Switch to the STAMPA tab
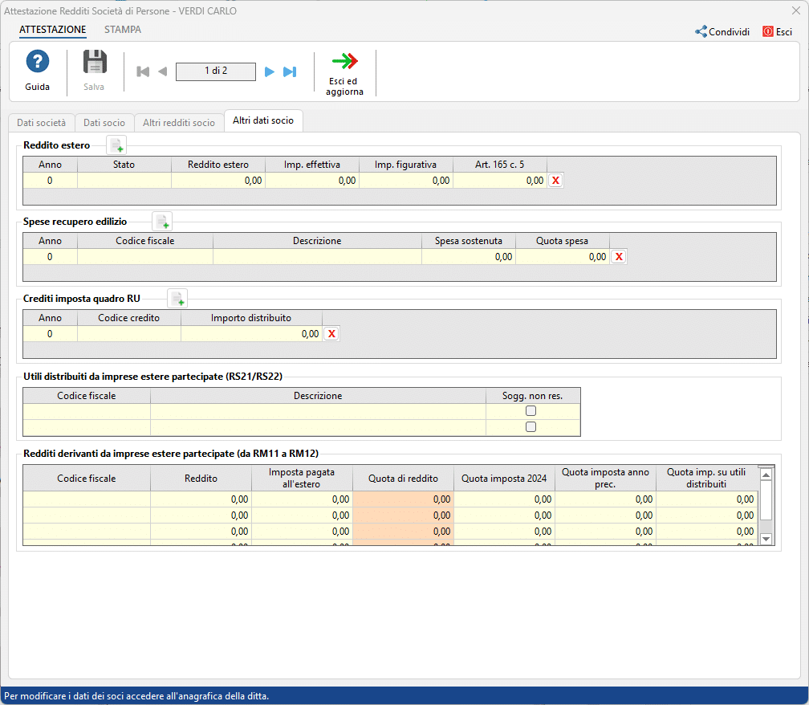 (x=122, y=29)
